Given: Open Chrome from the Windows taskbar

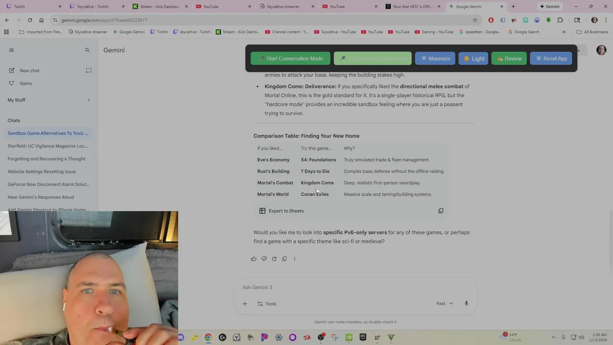Looking at the screenshot, I should click(208, 337).
